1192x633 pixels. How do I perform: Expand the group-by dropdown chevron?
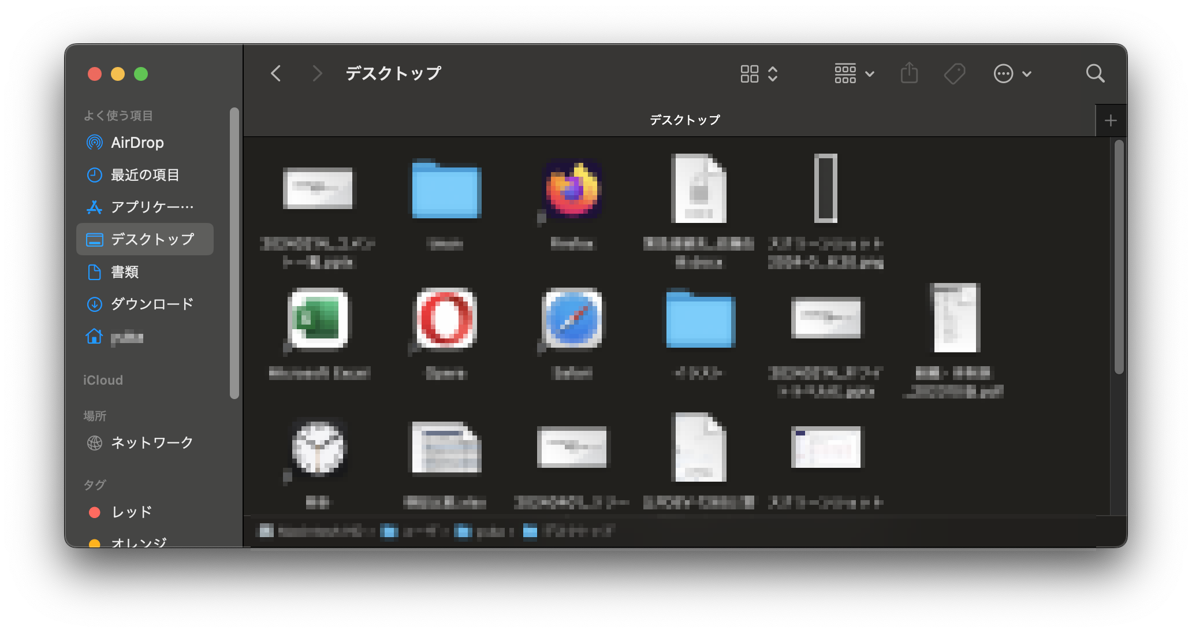pos(870,74)
